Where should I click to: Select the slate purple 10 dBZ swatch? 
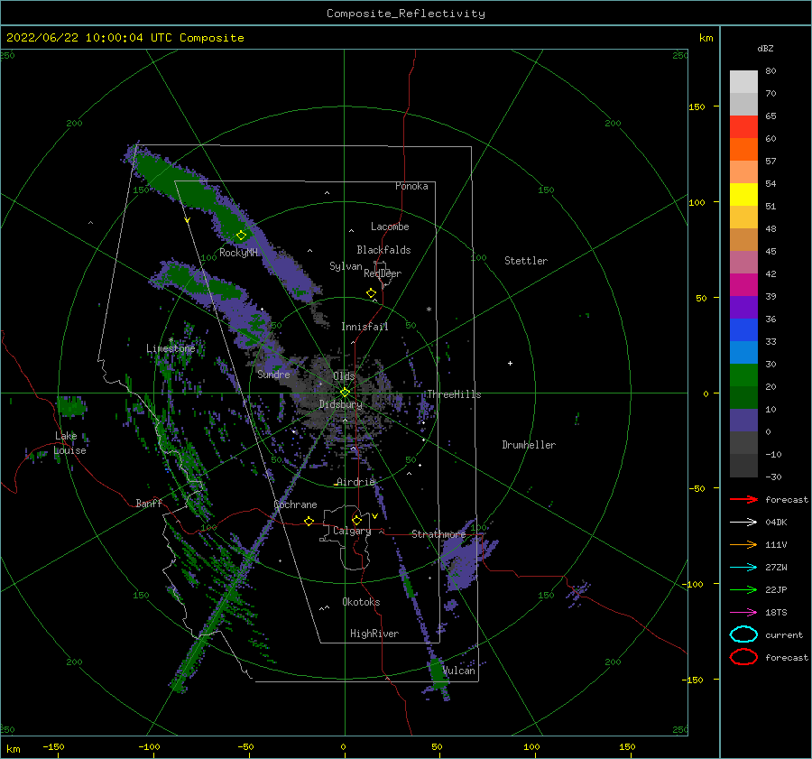click(x=743, y=421)
